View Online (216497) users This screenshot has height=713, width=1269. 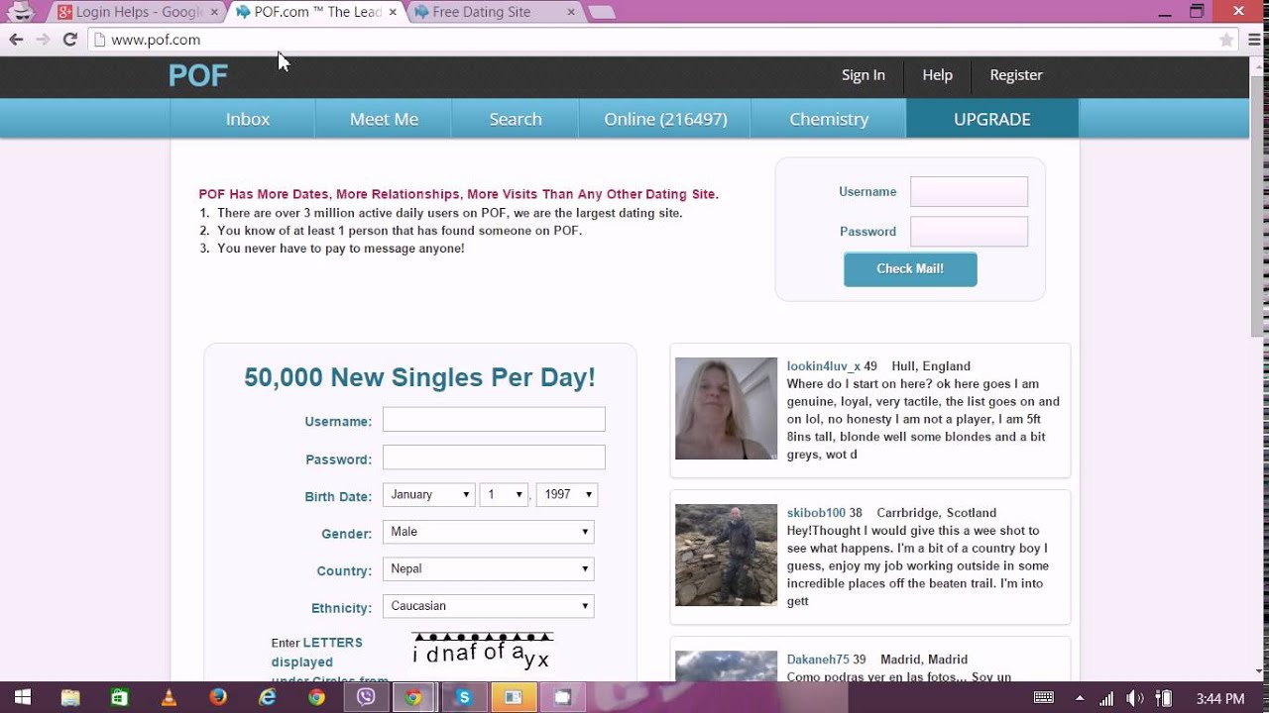point(665,119)
